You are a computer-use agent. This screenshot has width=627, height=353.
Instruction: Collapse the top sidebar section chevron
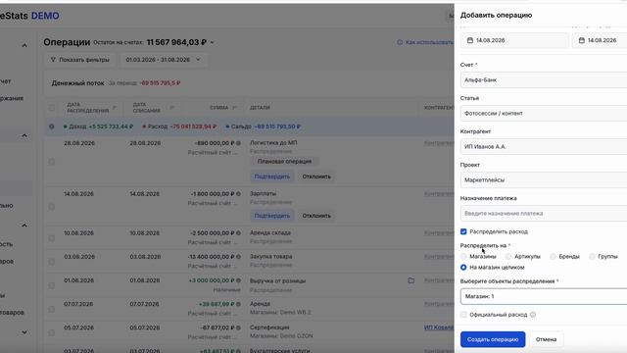(x=24, y=45)
